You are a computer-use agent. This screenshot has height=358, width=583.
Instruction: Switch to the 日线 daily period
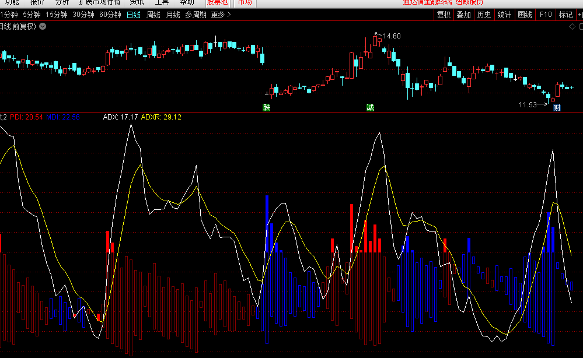pos(133,15)
